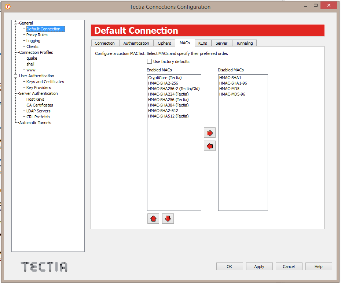Collapse the Connection Profiles tree node
Screen dimensions: 341x283
click(x=15, y=52)
